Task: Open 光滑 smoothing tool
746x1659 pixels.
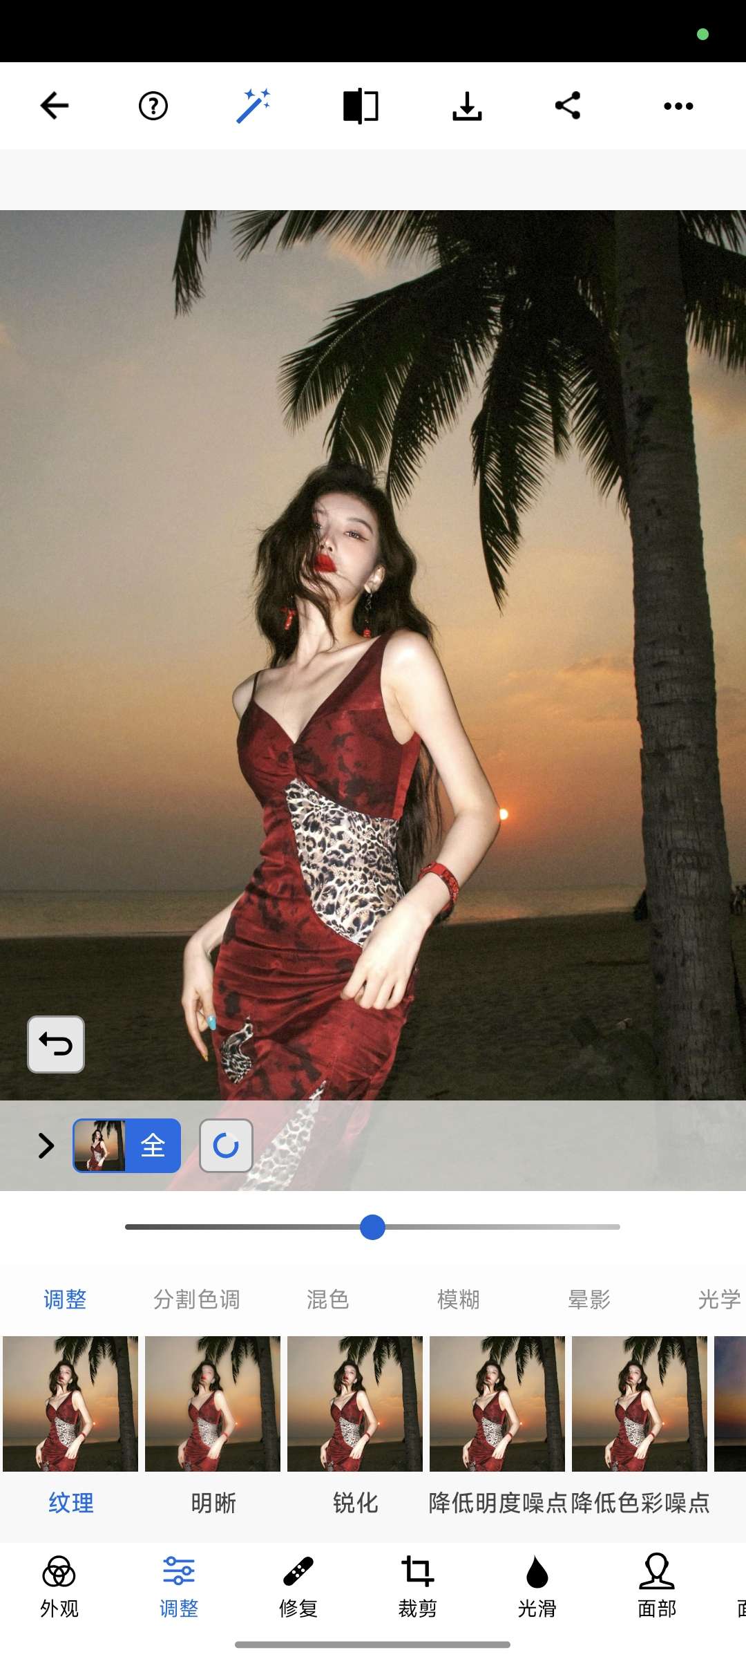Action: coord(537,1586)
